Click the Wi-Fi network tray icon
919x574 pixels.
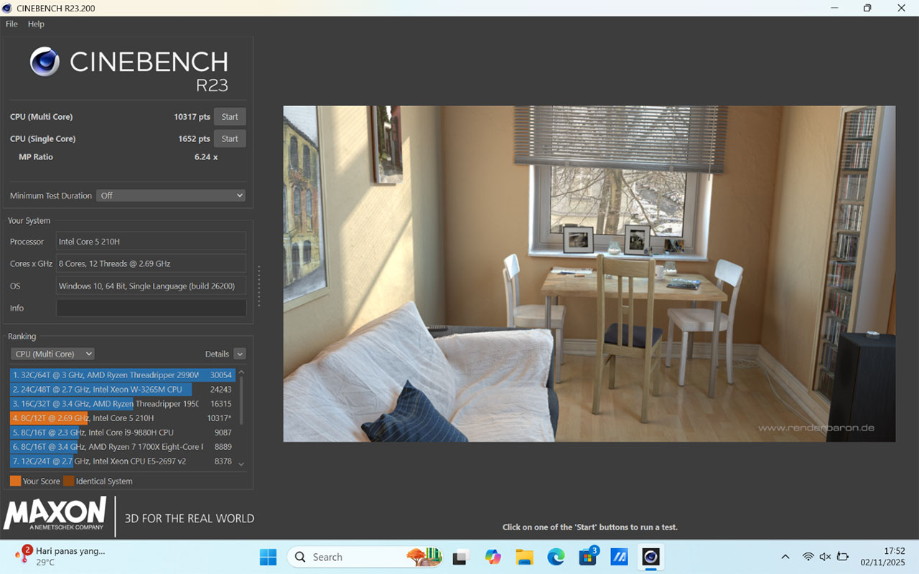click(x=808, y=557)
